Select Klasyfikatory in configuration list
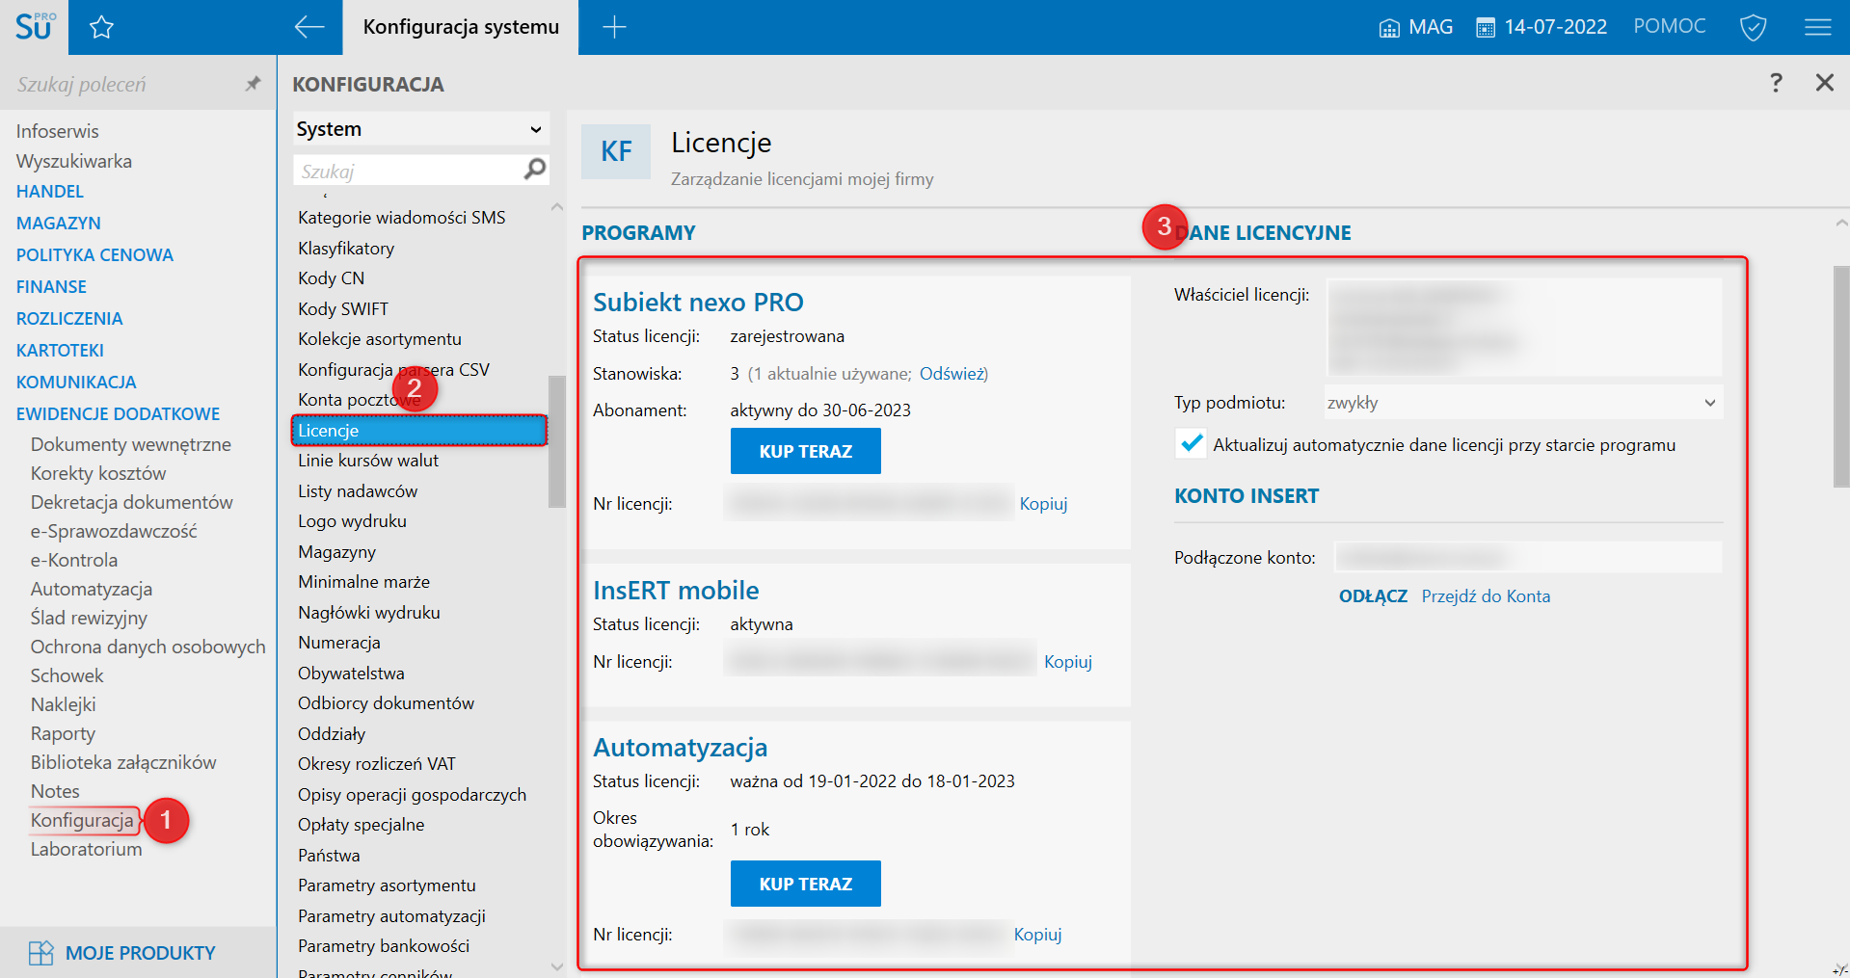Image resolution: width=1850 pixels, height=978 pixels. tap(346, 249)
